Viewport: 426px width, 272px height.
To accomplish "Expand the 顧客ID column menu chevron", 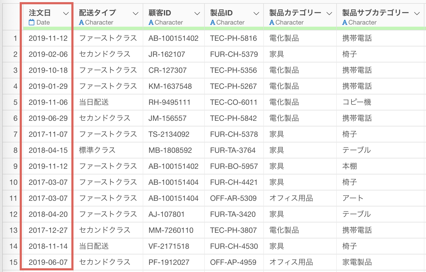I will 197,13.
